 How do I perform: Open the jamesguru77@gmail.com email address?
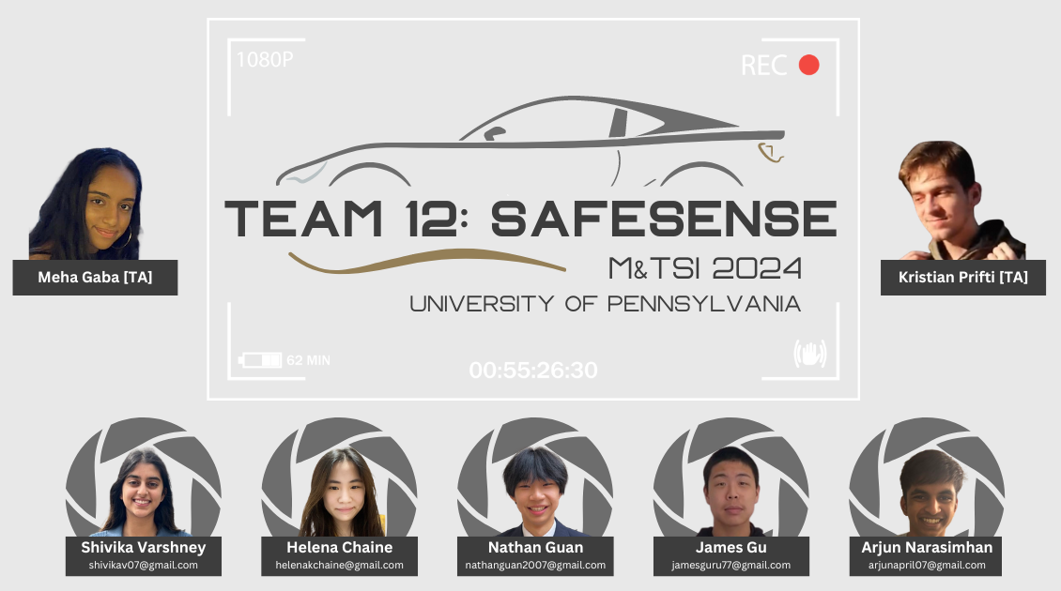730,566
